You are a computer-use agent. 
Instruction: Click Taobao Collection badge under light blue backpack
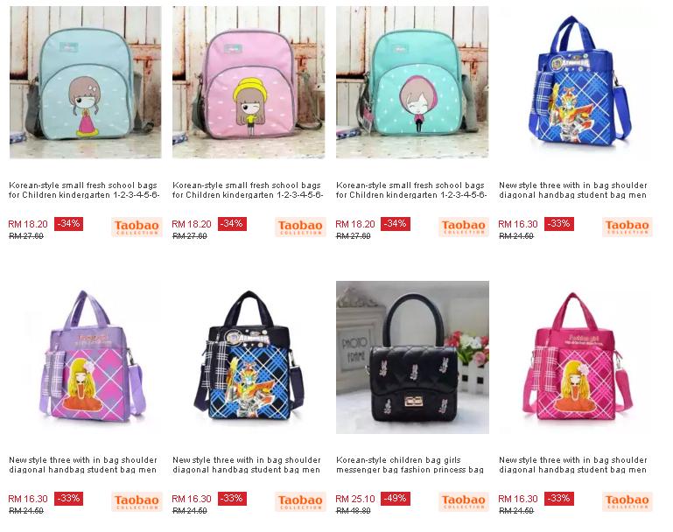pos(137,227)
